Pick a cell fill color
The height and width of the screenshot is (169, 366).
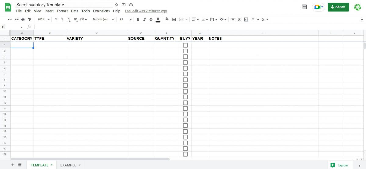(167, 20)
